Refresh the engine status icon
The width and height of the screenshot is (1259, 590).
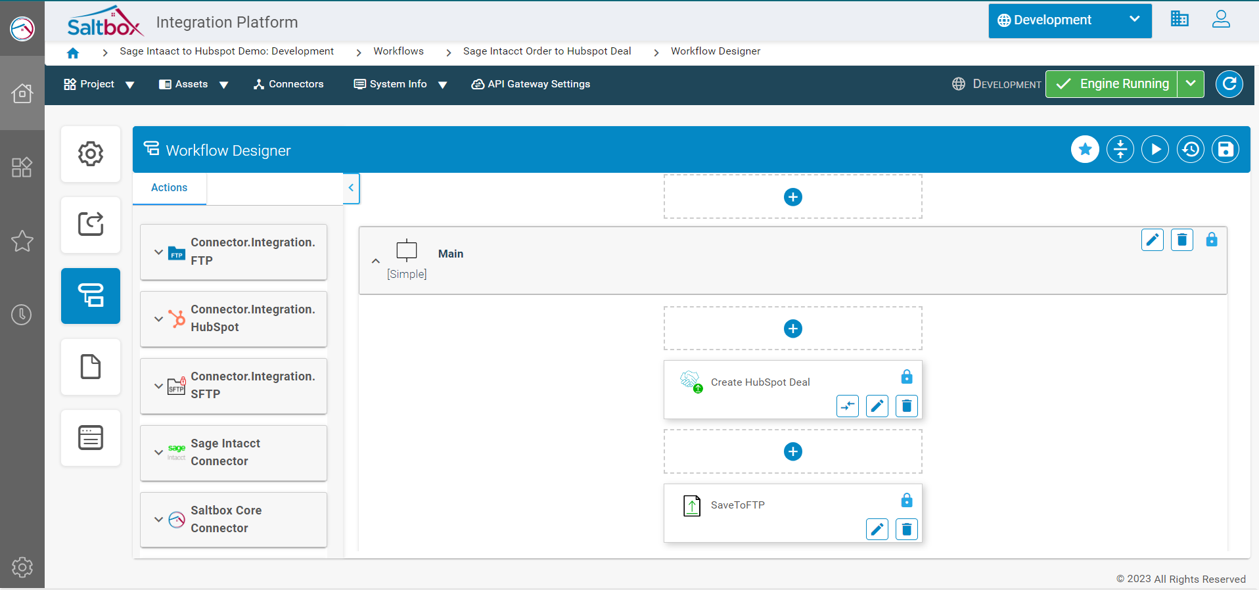pyautogui.click(x=1229, y=84)
